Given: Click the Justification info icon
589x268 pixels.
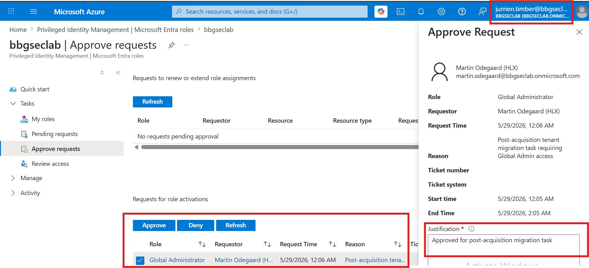Looking at the screenshot, I should [471, 229].
